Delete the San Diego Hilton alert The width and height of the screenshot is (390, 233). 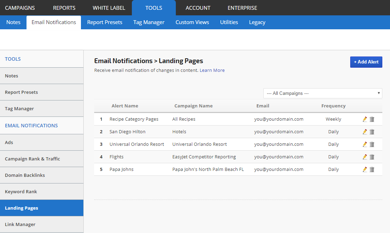click(x=372, y=132)
